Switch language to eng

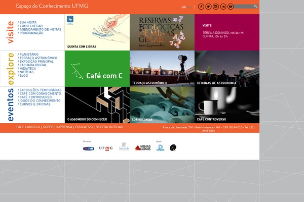[189, 7]
